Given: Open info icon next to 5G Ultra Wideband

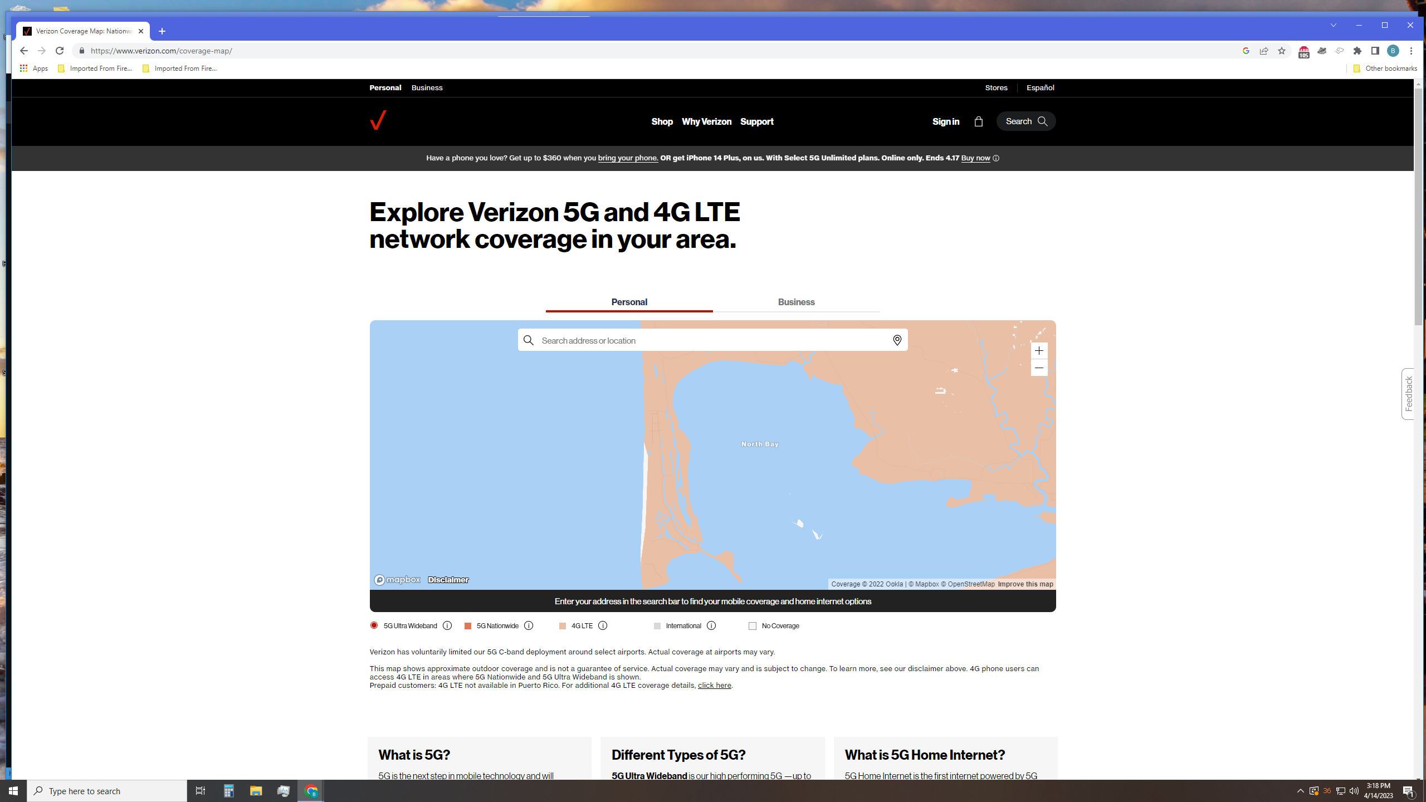Looking at the screenshot, I should coord(447,625).
